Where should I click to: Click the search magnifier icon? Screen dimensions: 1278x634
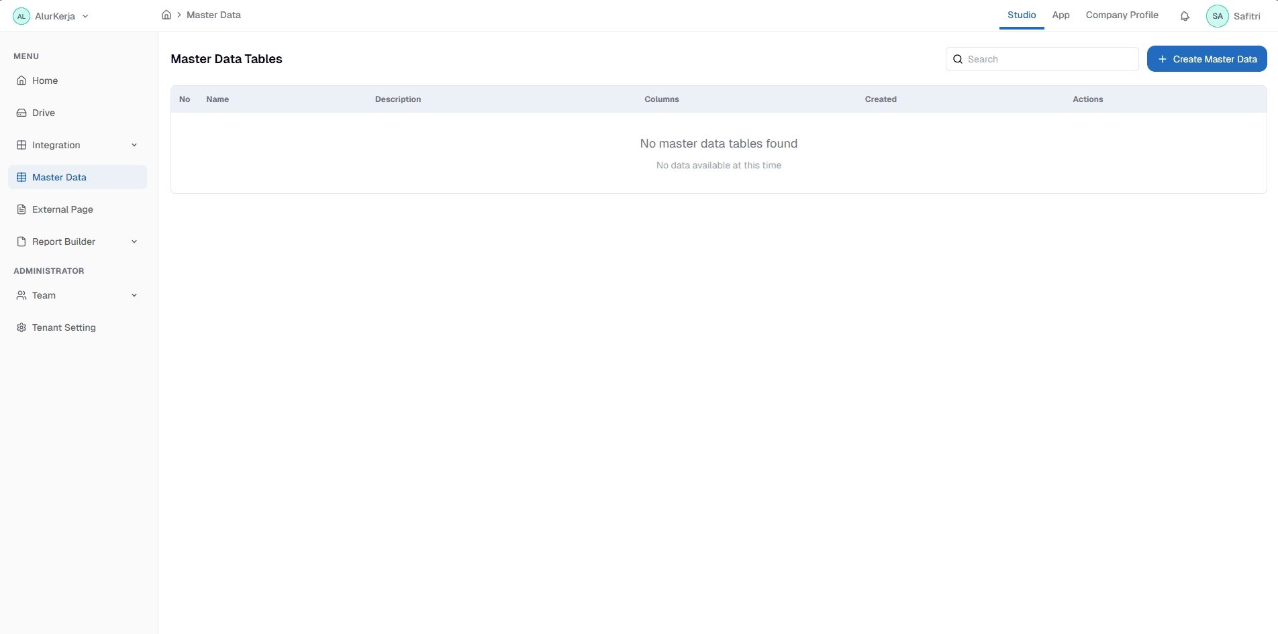[x=958, y=59]
